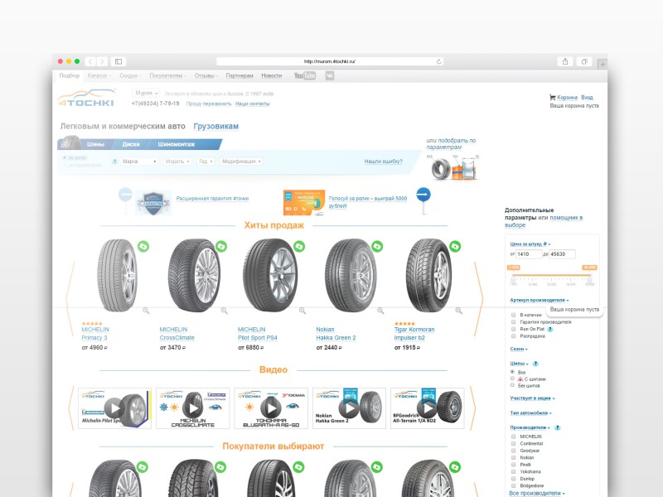This screenshot has width=663, height=497.
Task: Expand Участвует в акции filter
Action: coord(532,398)
